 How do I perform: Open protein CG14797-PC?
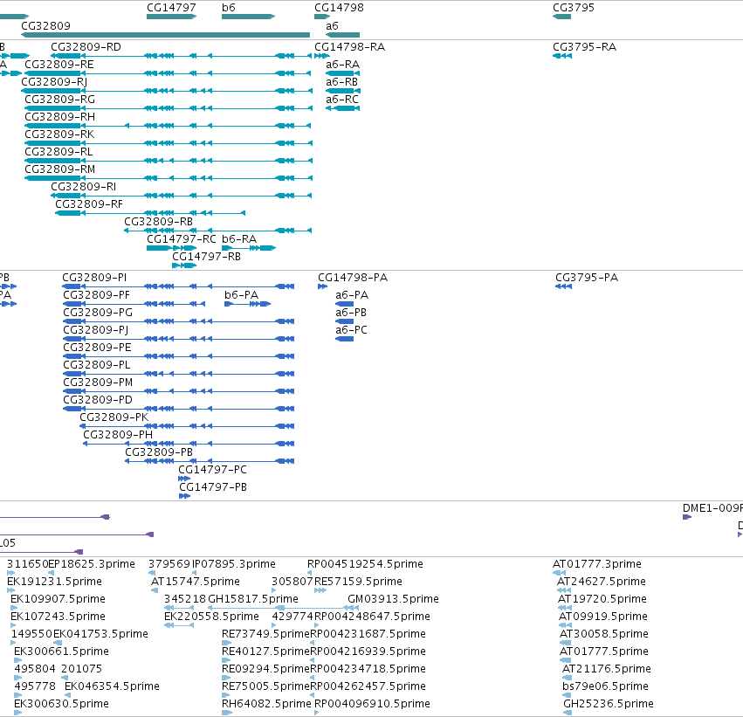click(212, 470)
